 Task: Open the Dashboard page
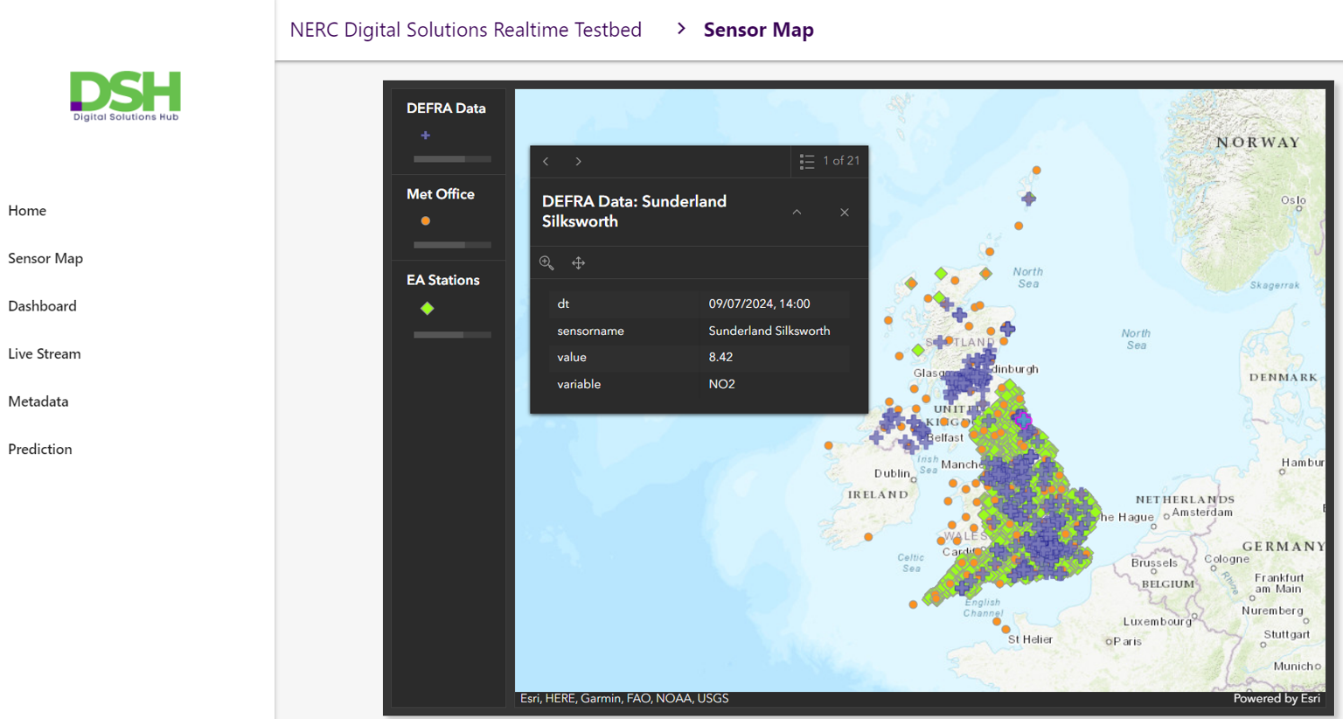(42, 305)
